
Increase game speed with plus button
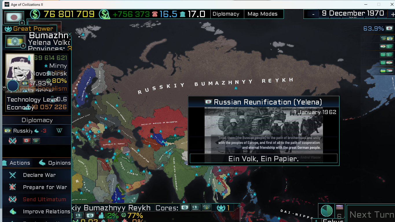(392, 14)
